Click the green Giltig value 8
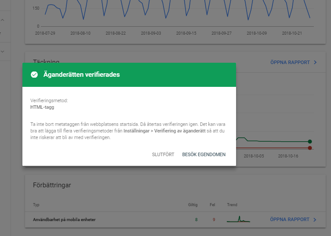Screen dimensions: 331x236 196,219
